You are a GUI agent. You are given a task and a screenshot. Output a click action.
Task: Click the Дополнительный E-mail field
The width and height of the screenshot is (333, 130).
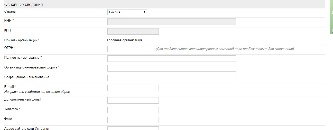point(133,100)
